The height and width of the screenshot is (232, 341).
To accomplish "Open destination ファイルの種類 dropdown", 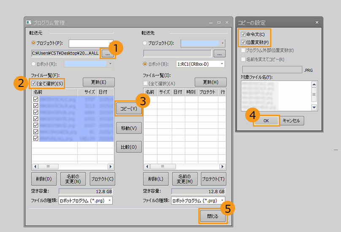I will point(198,200).
